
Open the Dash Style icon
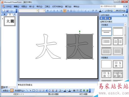[x=77, y=91]
